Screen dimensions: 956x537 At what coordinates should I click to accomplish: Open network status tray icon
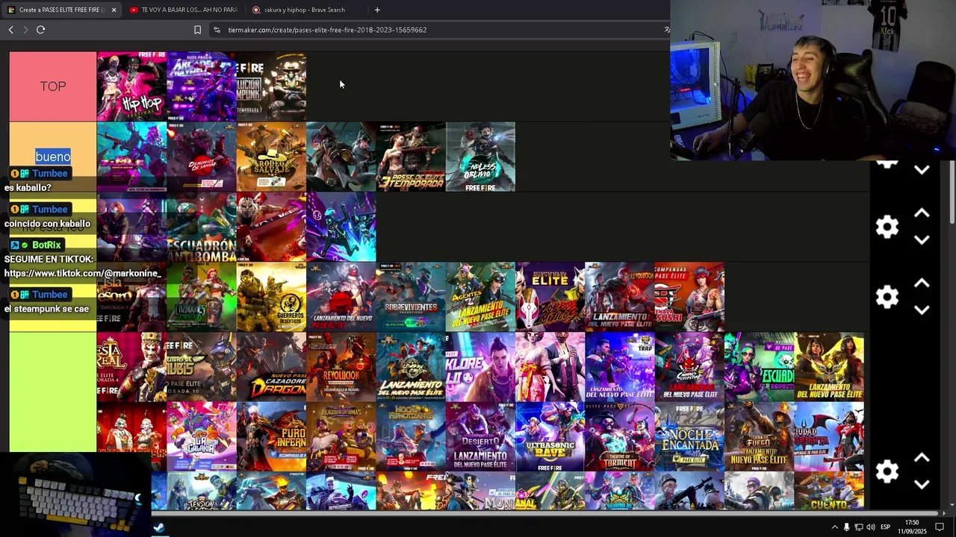[x=858, y=527]
